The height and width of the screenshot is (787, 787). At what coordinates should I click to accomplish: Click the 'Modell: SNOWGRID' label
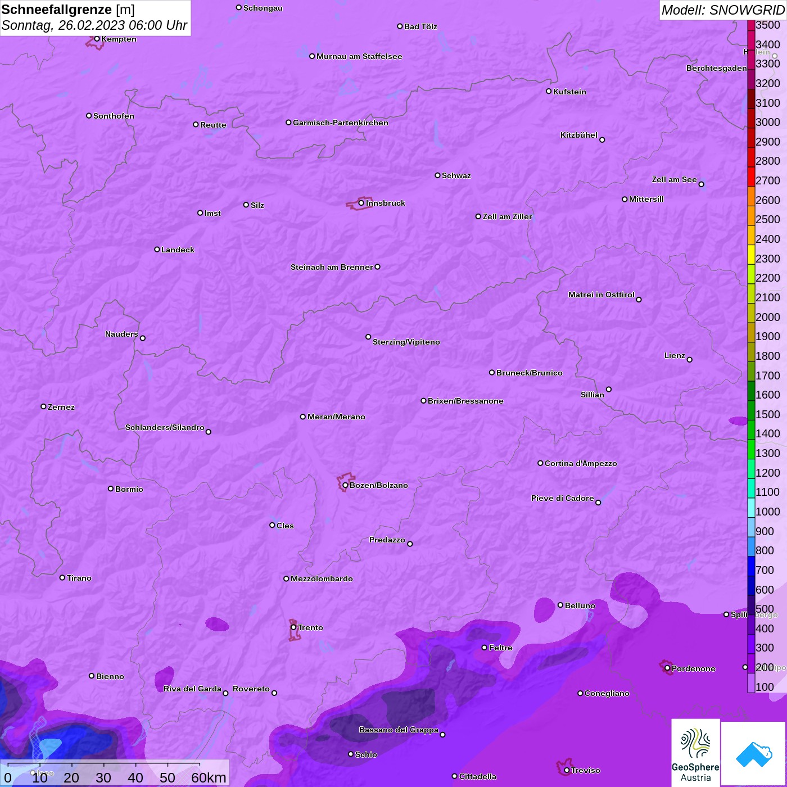[x=723, y=10]
